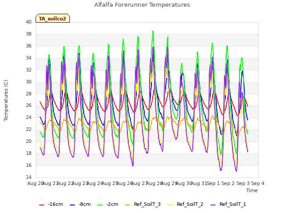This screenshot has width=285, height=213.
Task: Click the Time x-axis label
Action: (x=252, y=190)
